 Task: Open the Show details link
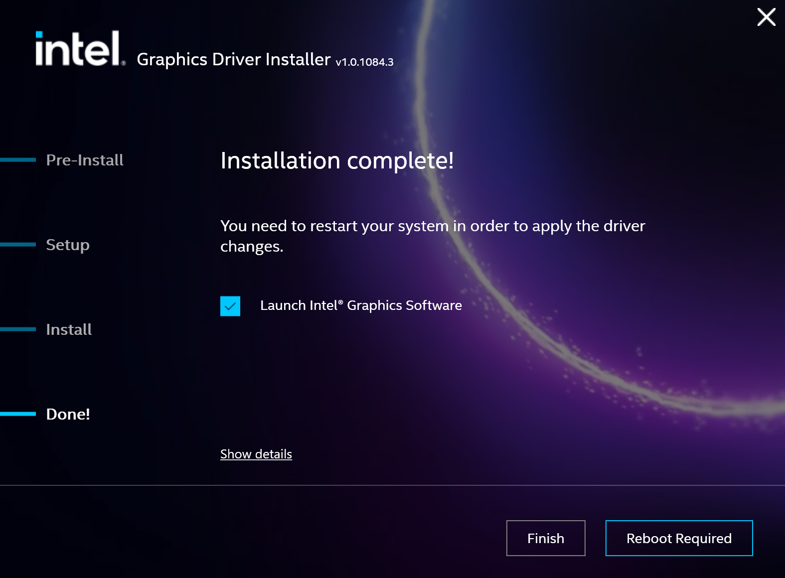[256, 454]
